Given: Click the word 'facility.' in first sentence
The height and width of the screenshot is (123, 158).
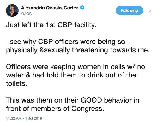Looking at the screenshot, I should [85, 25].
